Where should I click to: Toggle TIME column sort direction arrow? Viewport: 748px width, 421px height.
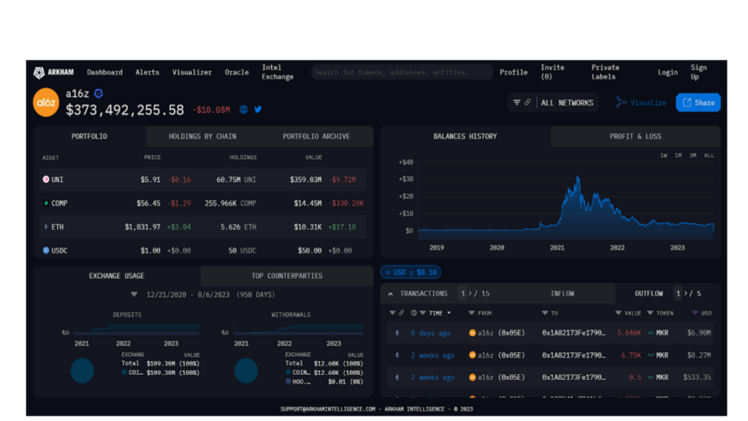449,313
